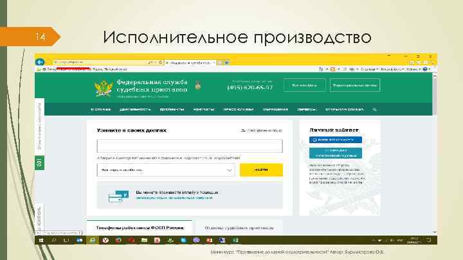Image resolution: width=463 pixels, height=260 pixels.
Task: Click the vertical side tab above green badge
Action: tap(40, 126)
